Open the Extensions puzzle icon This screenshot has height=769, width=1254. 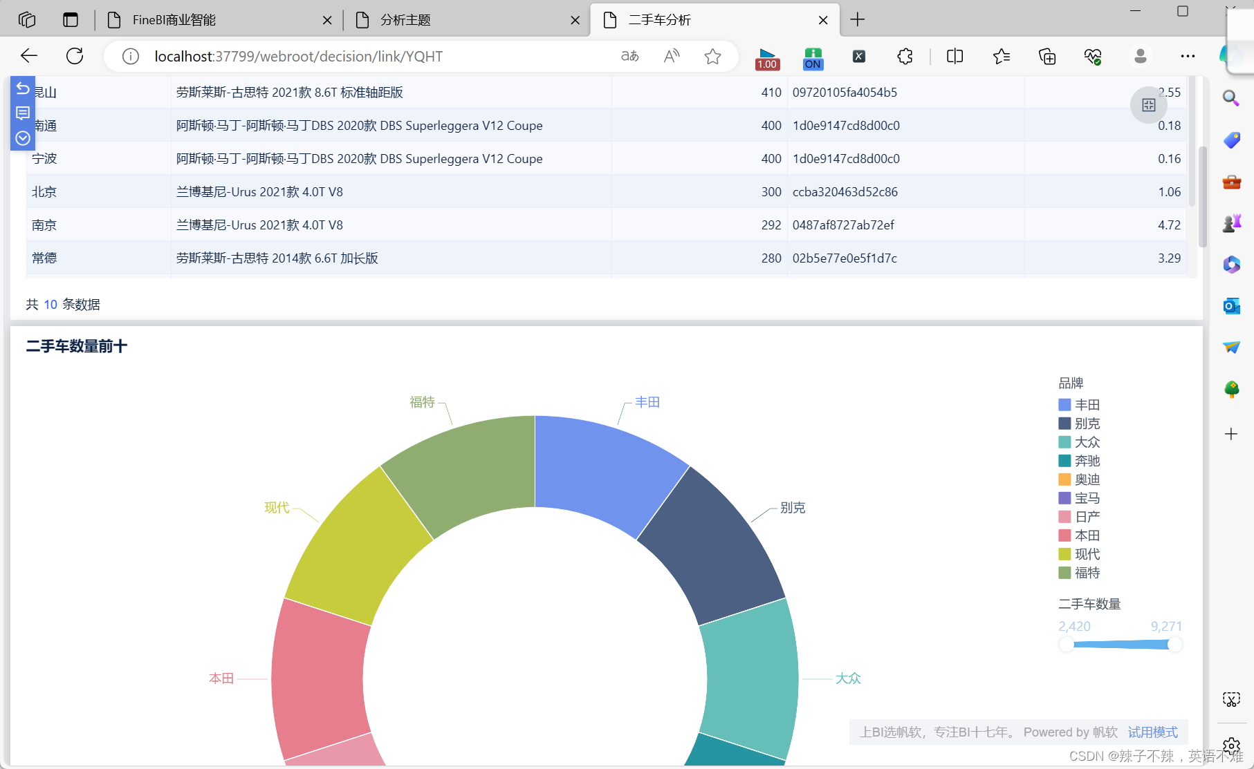905,57
